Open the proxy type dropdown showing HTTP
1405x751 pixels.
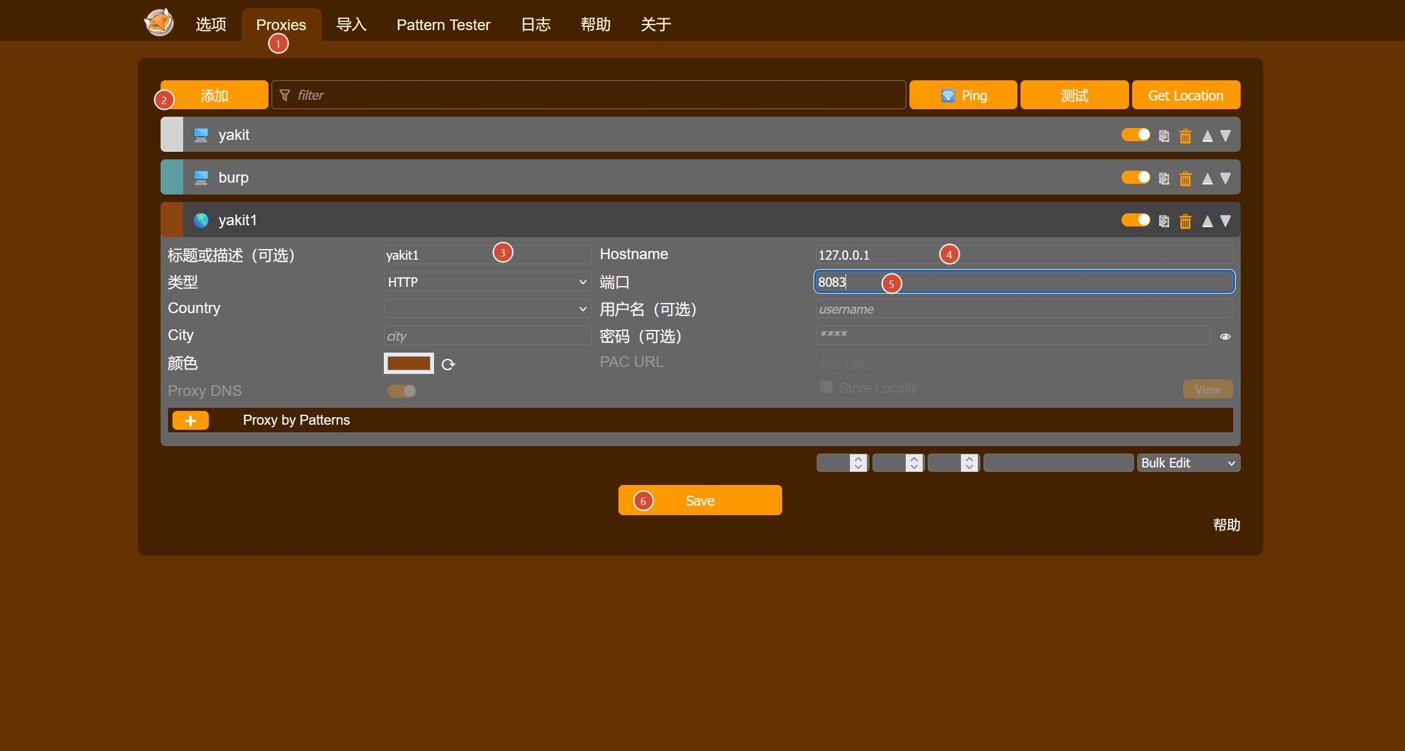(487, 282)
